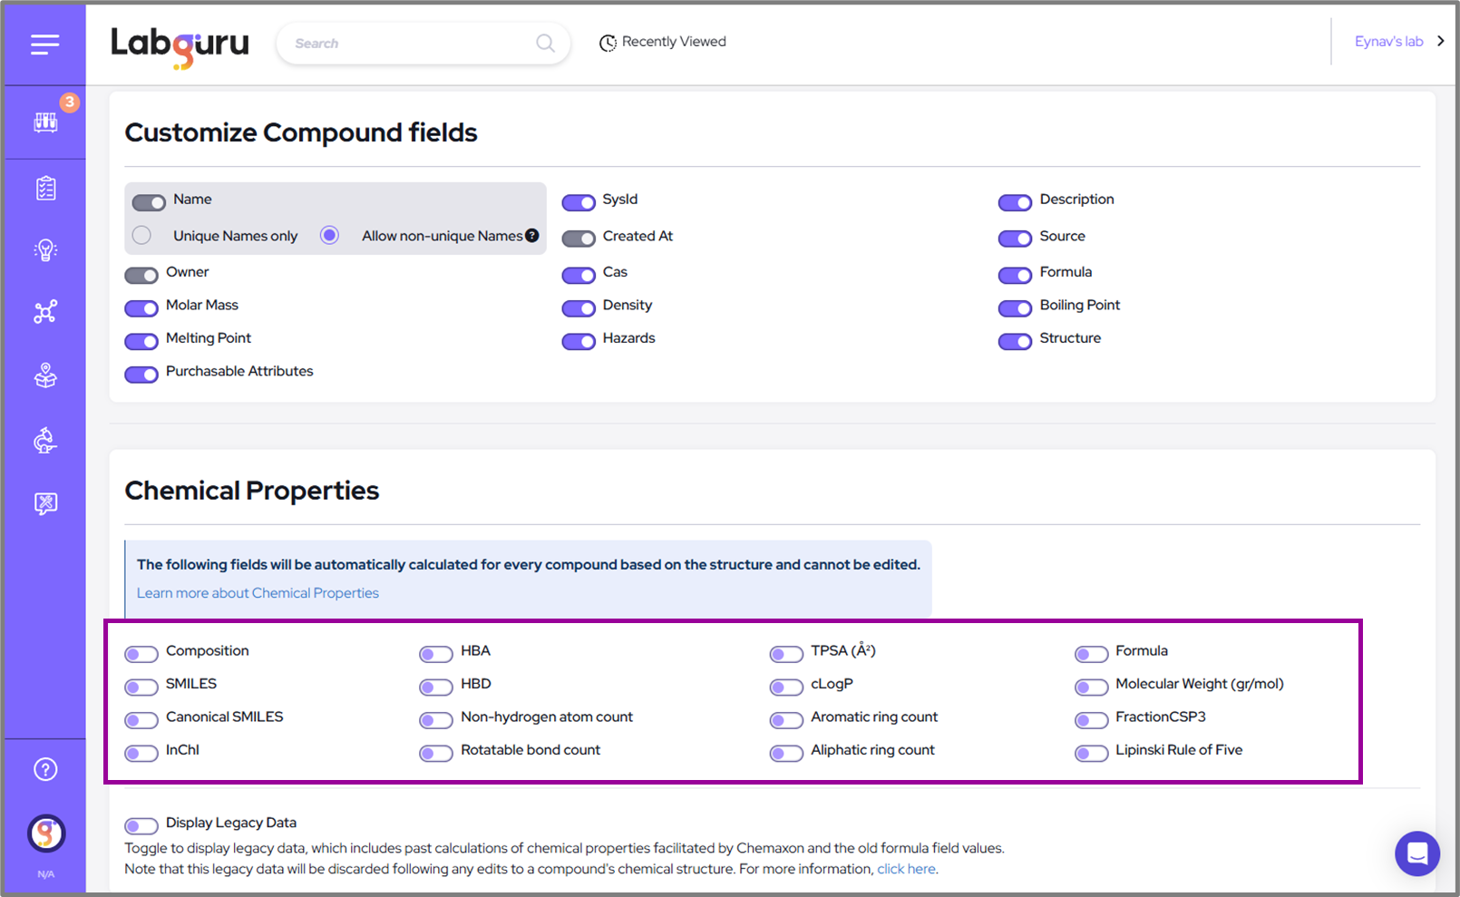Open the test tubes icon with notification badge
The height and width of the screenshot is (897, 1460).
(45, 122)
